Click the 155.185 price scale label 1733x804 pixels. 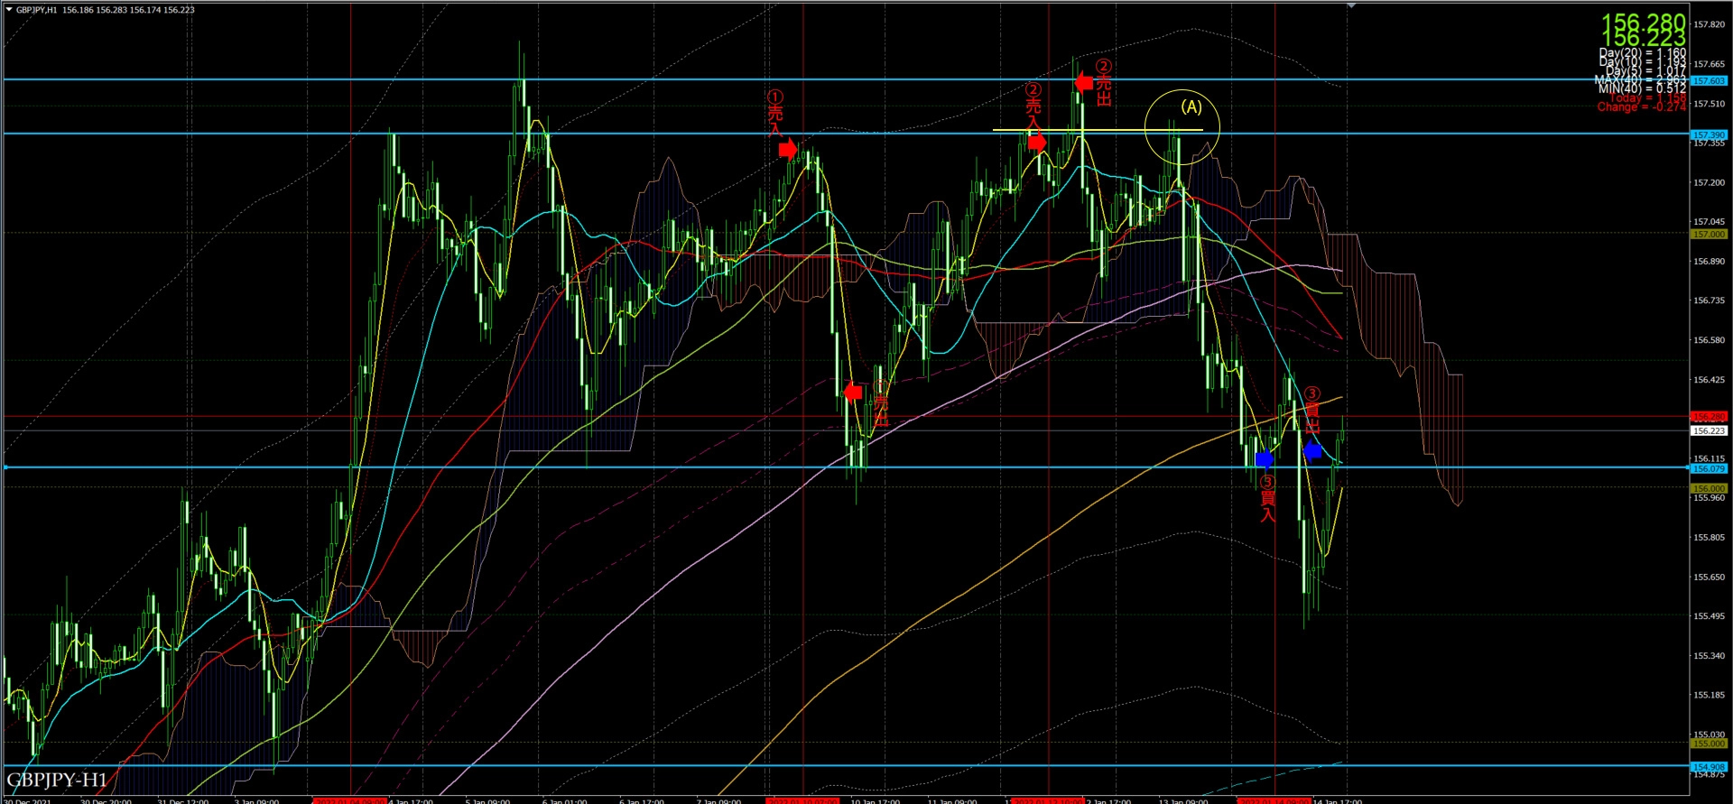[1710, 696]
